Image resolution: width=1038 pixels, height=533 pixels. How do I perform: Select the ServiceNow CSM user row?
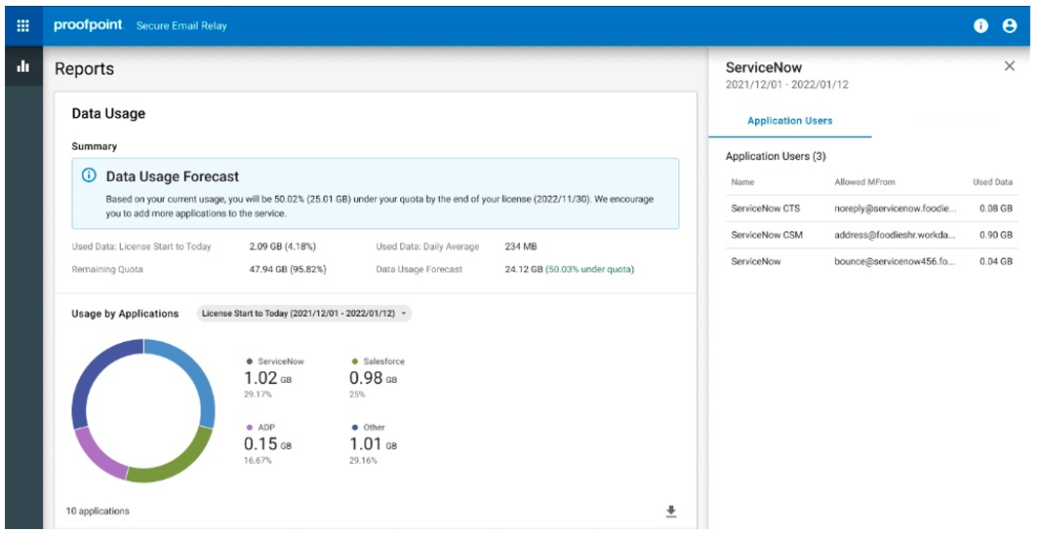[871, 235]
